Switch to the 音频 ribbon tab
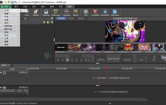 [52, 7]
